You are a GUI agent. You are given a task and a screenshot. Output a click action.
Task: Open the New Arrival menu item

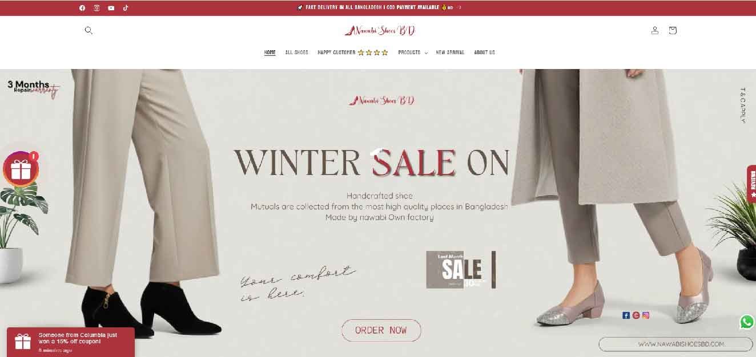pos(450,52)
